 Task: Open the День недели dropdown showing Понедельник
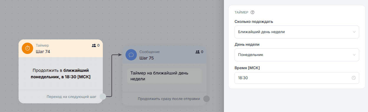coord(297,55)
